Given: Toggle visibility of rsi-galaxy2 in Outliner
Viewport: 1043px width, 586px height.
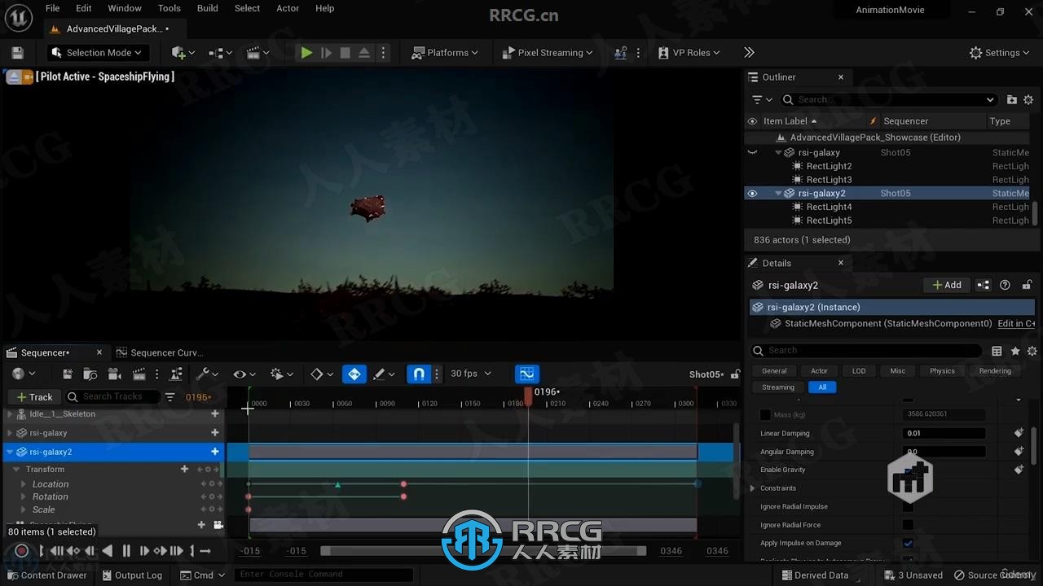Looking at the screenshot, I should (752, 194).
